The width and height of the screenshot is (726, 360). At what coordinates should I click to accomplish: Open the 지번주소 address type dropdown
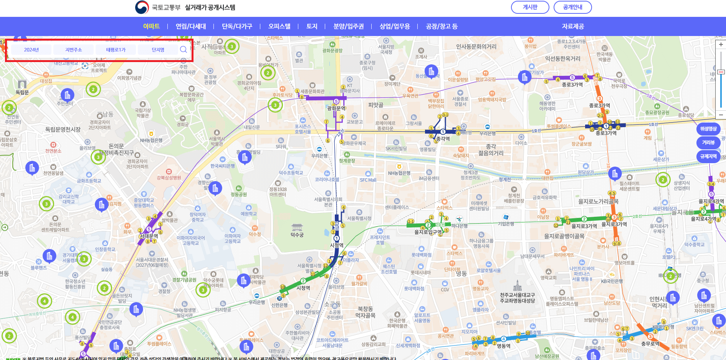[74, 50]
